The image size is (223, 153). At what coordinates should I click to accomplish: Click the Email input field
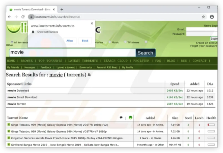pos(202,30)
